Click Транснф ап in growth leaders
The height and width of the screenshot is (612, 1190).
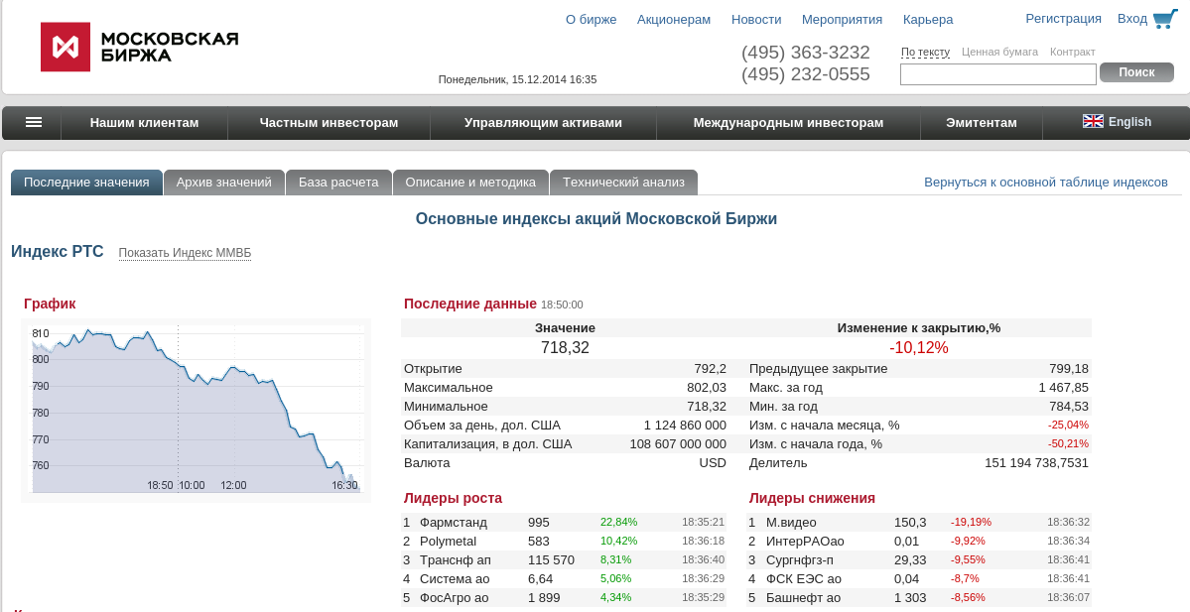point(456,560)
